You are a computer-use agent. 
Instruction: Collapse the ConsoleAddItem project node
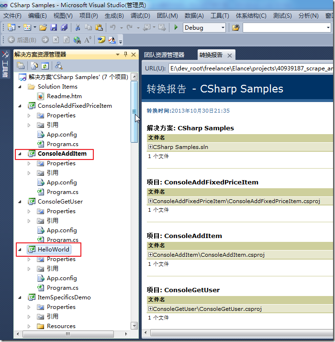pos(20,154)
